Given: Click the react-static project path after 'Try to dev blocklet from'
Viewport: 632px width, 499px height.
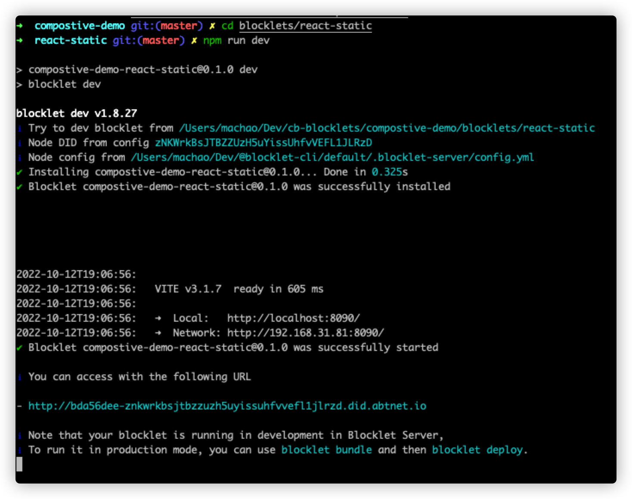Looking at the screenshot, I should [386, 128].
